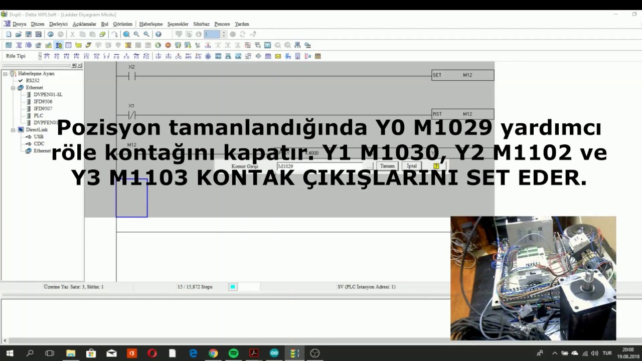Click the NP rising pulse icon
This screenshot has height=361, width=642.
tap(158, 56)
